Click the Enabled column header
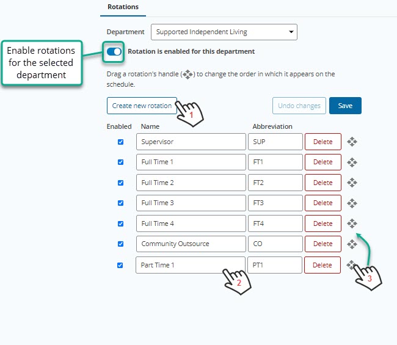The height and width of the screenshot is (345, 397). click(119, 126)
